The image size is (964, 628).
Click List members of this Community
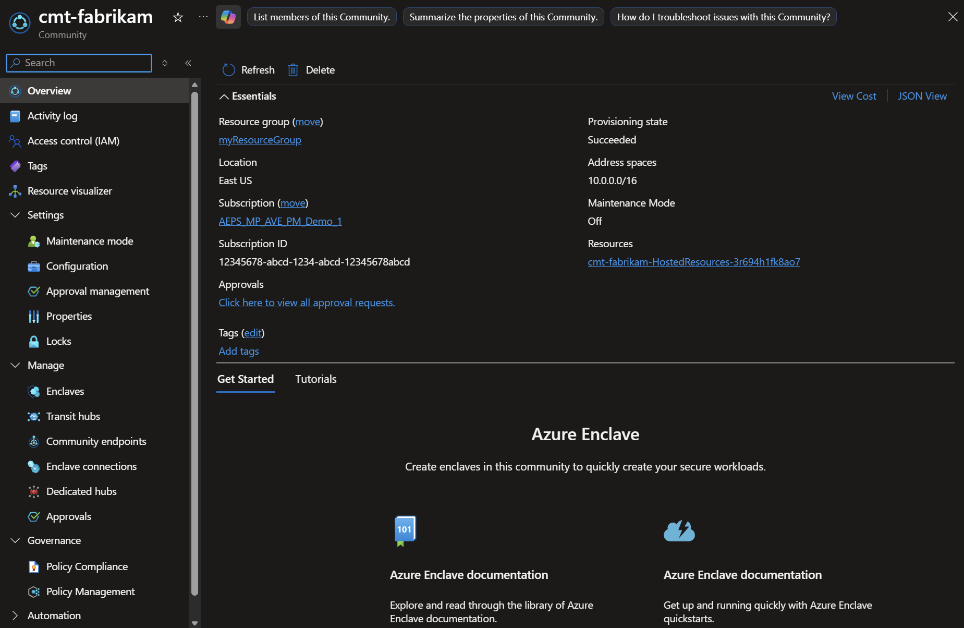(x=322, y=17)
